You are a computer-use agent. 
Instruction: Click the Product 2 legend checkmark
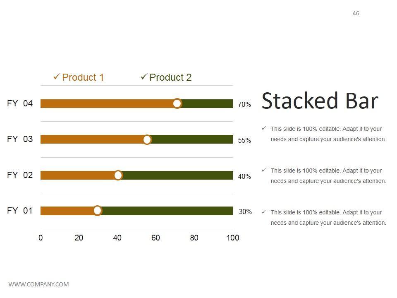(x=144, y=77)
